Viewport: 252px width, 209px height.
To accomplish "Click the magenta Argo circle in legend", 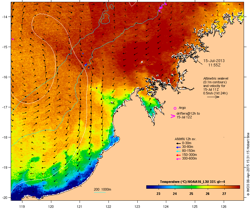I will point(175,108).
